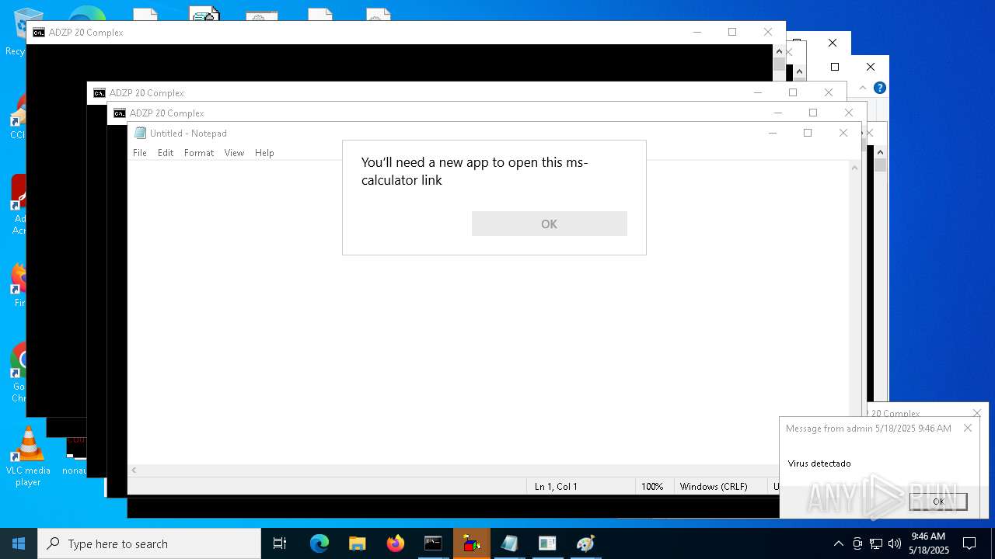The image size is (995, 559).
Task: Close the Untitled - Notepad window
Action: pos(843,133)
